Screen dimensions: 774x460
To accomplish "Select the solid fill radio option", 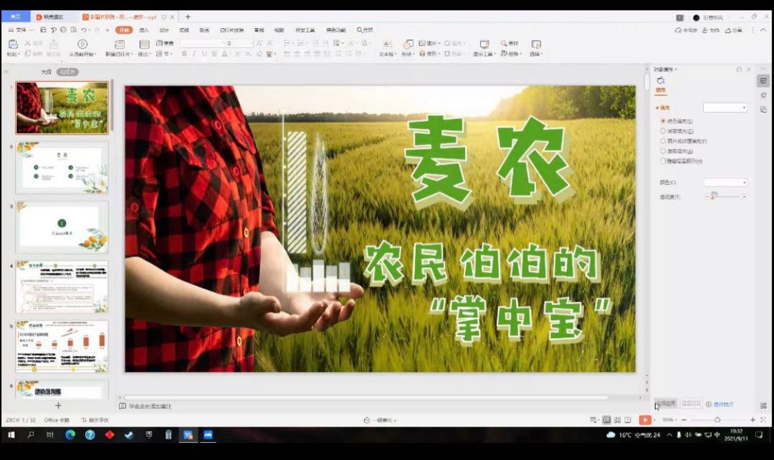I will [663, 120].
